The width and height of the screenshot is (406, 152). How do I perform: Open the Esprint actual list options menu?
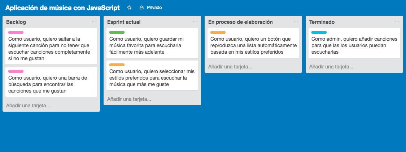point(195,22)
